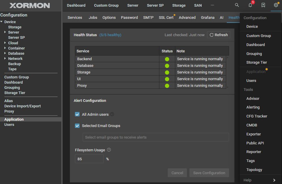282x184 pixels.
Task: Click the green status dot for Backend
Action: (167, 59)
